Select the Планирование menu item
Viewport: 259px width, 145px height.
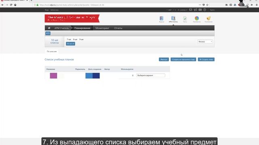coord(82,28)
